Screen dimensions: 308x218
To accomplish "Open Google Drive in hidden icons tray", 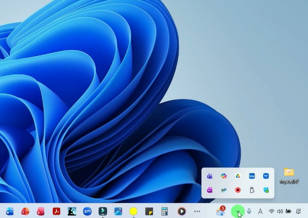I will click(238, 176).
